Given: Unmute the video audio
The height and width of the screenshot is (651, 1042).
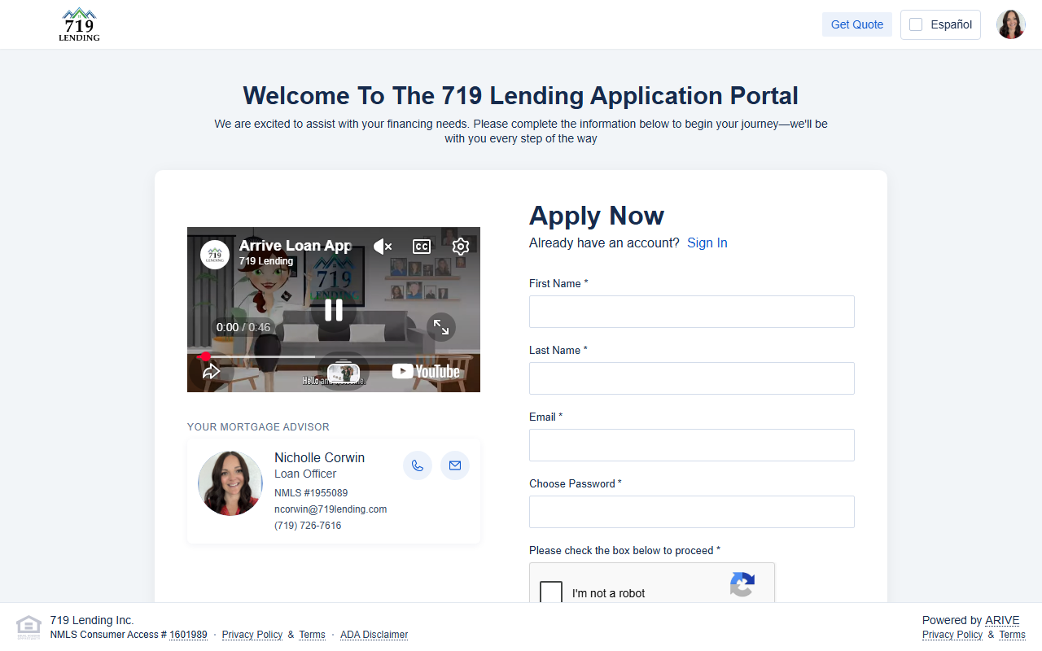Looking at the screenshot, I should coord(383,247).
